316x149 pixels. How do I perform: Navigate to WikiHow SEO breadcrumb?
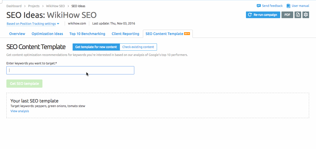point(55,6)
